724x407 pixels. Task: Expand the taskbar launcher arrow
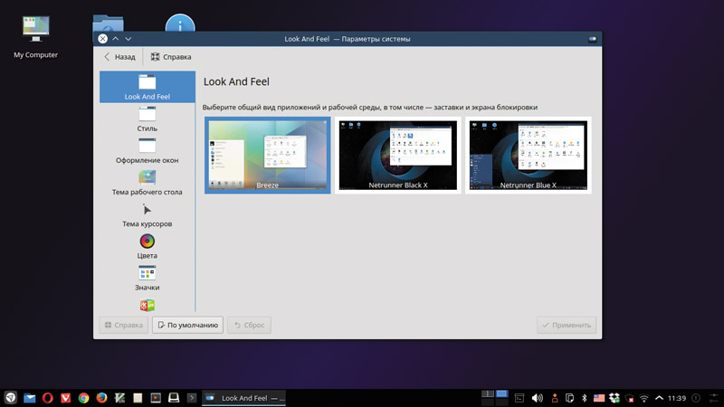192,398
